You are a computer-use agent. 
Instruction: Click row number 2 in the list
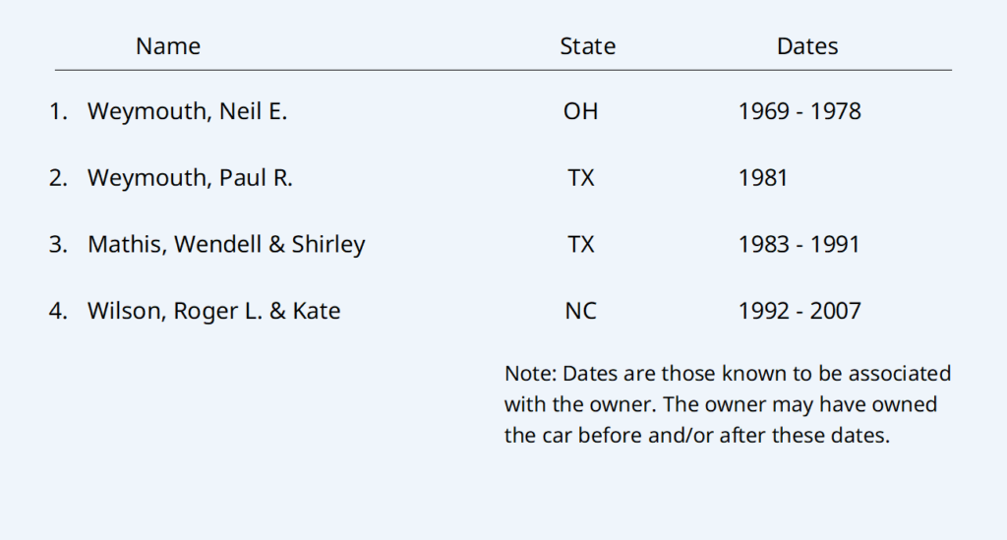tap(58, 178)
